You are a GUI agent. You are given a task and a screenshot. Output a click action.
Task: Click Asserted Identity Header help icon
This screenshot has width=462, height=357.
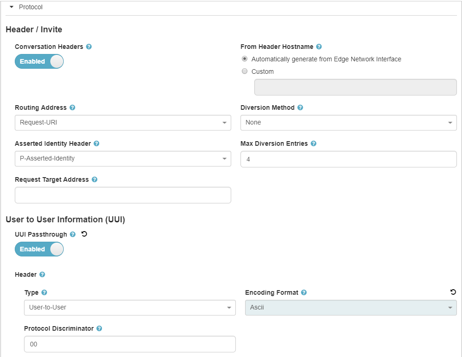tap(96, 144)
